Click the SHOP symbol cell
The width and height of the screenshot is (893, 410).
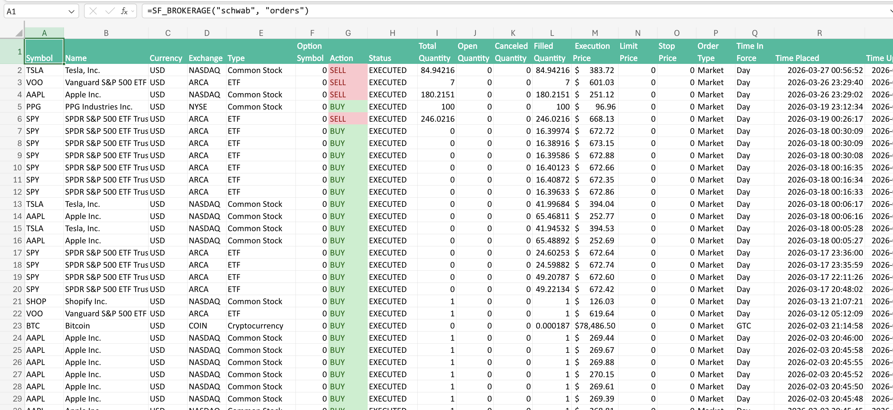click(44, 301)
